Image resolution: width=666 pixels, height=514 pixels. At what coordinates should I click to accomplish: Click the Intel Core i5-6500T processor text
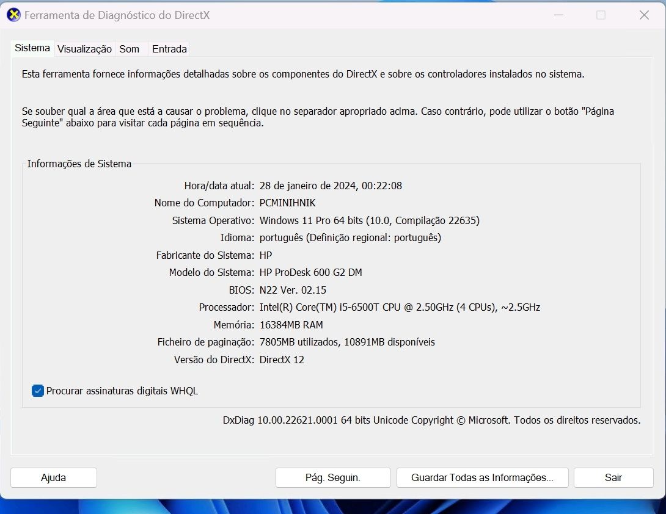(x=400, y=307)
